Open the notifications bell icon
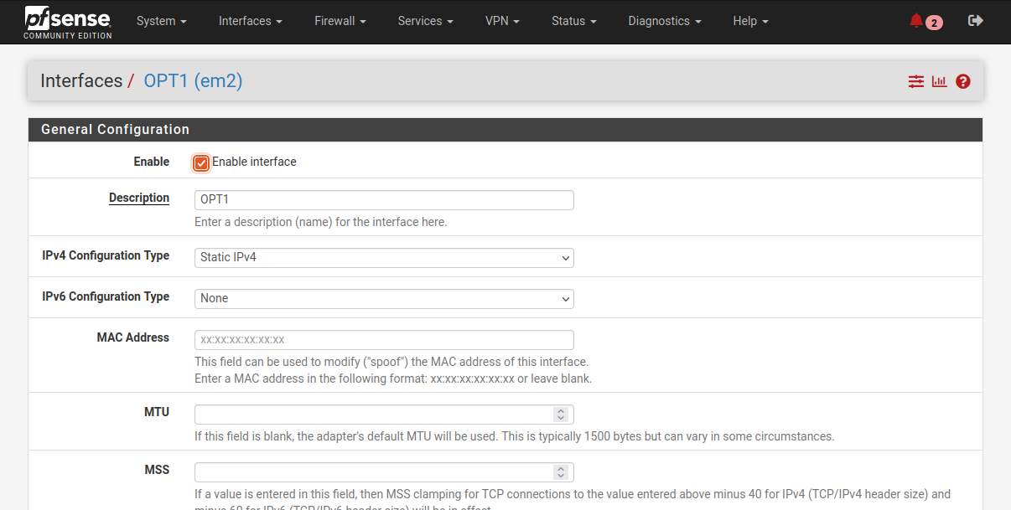 point(915,21)
